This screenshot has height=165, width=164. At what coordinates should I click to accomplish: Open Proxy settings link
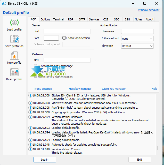(x=43, y=89)
